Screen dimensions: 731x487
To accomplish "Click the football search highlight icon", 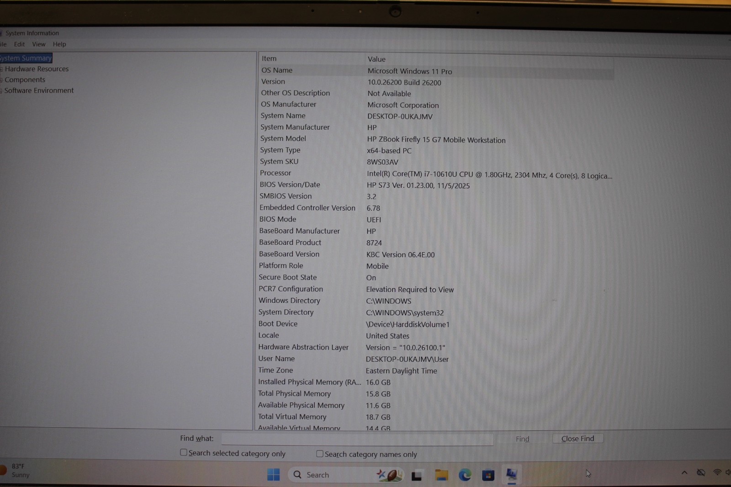I will pos(389,475).
